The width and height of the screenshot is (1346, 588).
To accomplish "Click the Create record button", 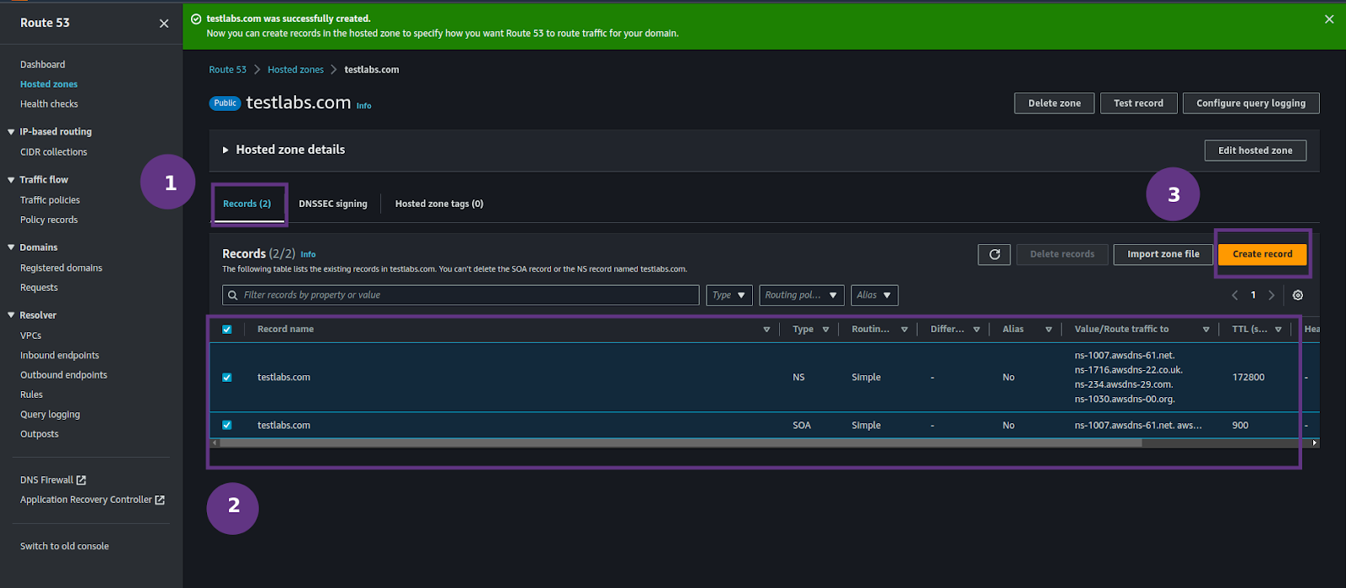I will pos(1262,254).
